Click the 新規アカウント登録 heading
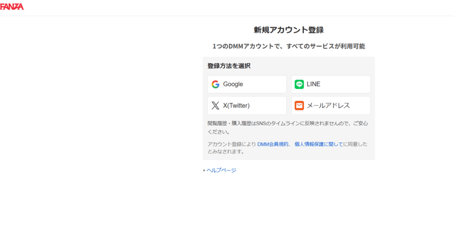The image size is (454, 231). pos(289,30)
